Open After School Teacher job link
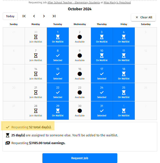Viewport: 160px width, 163px height. [73, 2]
